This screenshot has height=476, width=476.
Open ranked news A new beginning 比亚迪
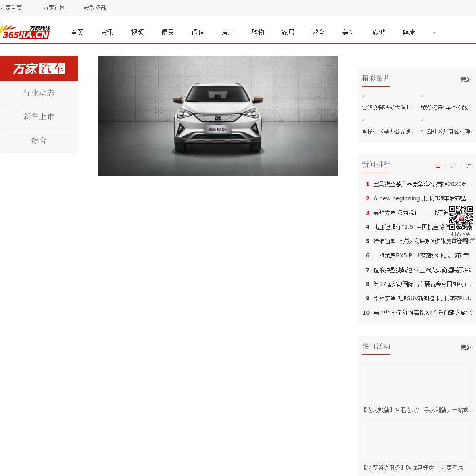[x=423, y=198]
